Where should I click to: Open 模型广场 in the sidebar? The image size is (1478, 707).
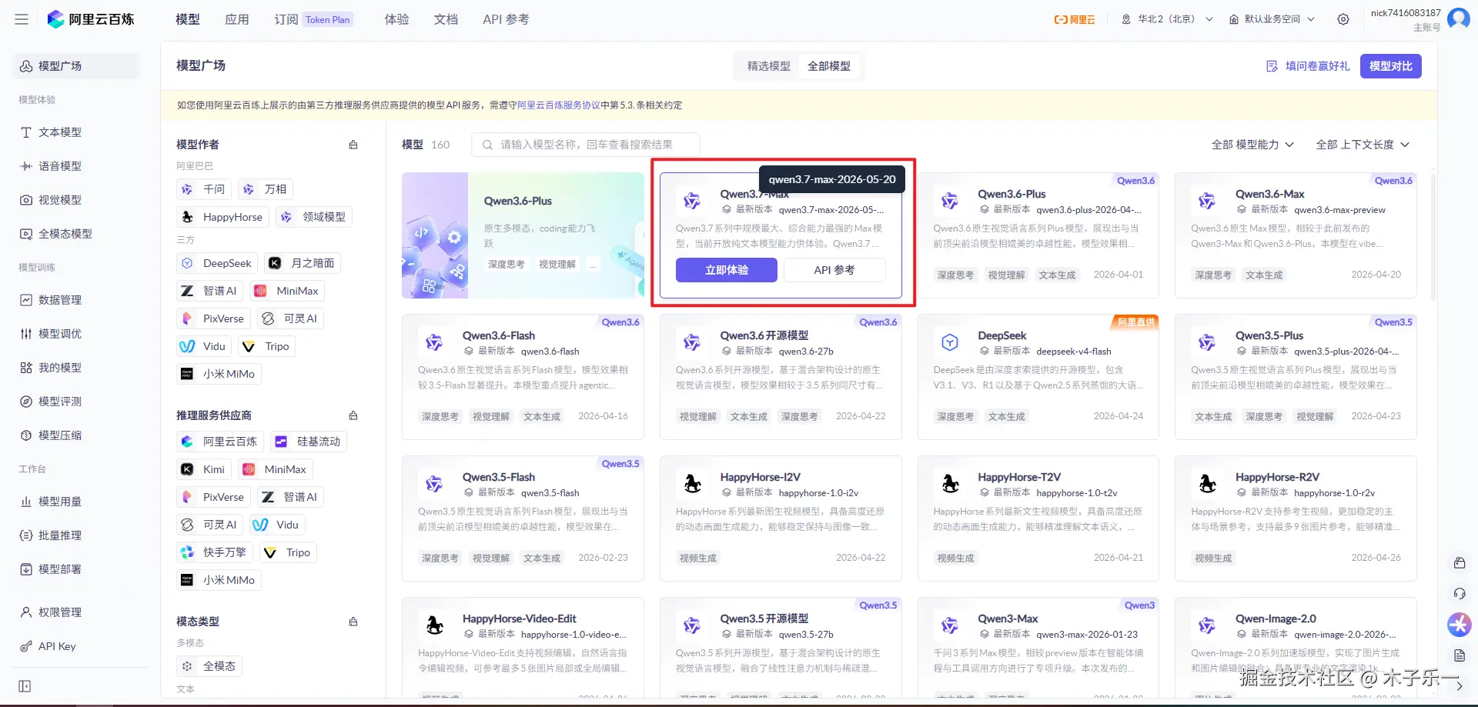[76, 66]
